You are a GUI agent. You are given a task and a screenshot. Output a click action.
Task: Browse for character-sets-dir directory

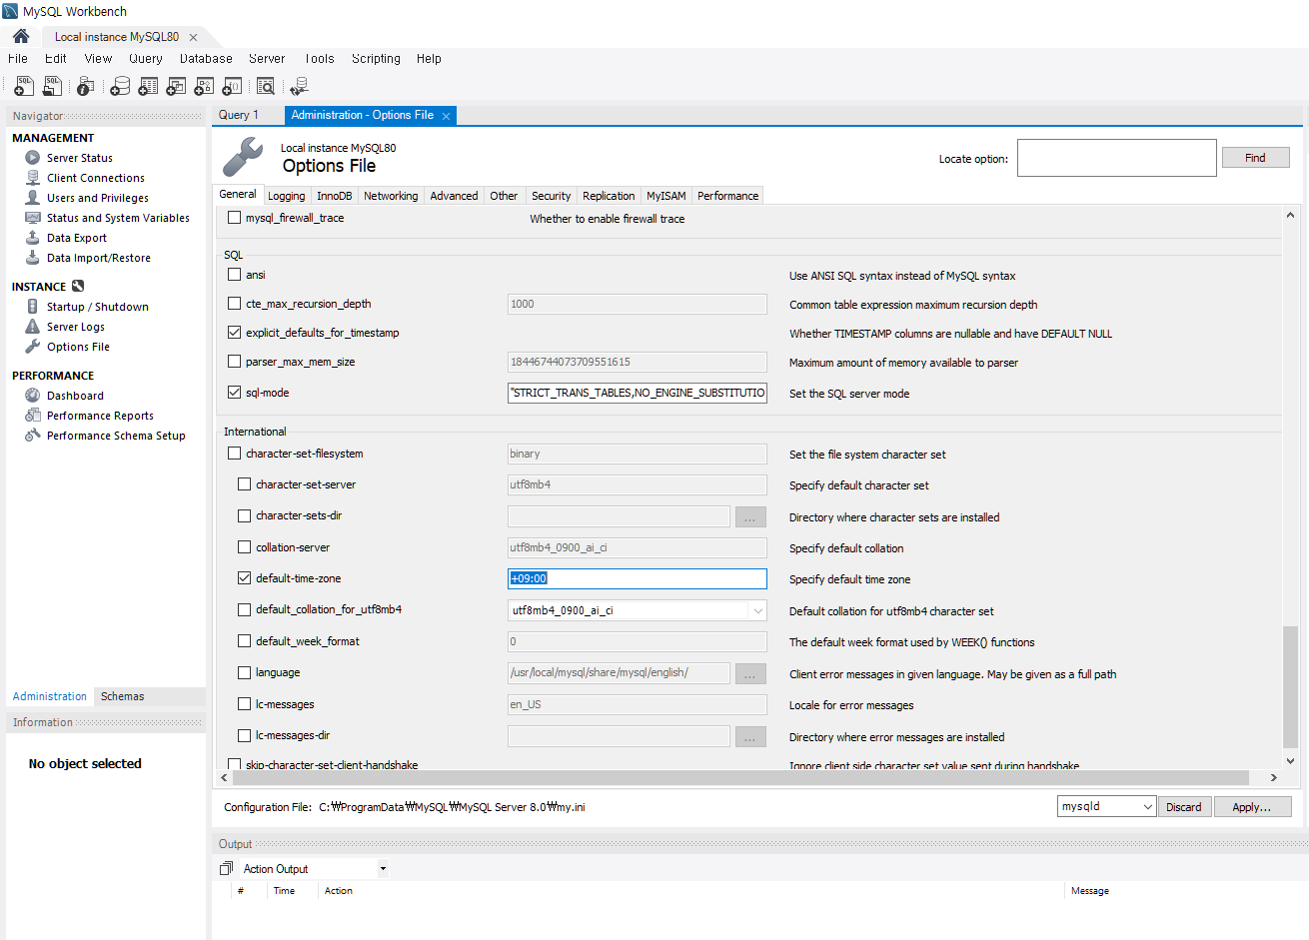[x=750, y=516]
